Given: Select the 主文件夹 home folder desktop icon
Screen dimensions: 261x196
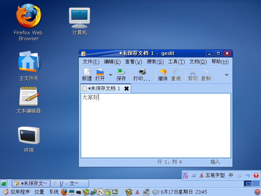Looking at the screenshot, I should tap(29, 66).
